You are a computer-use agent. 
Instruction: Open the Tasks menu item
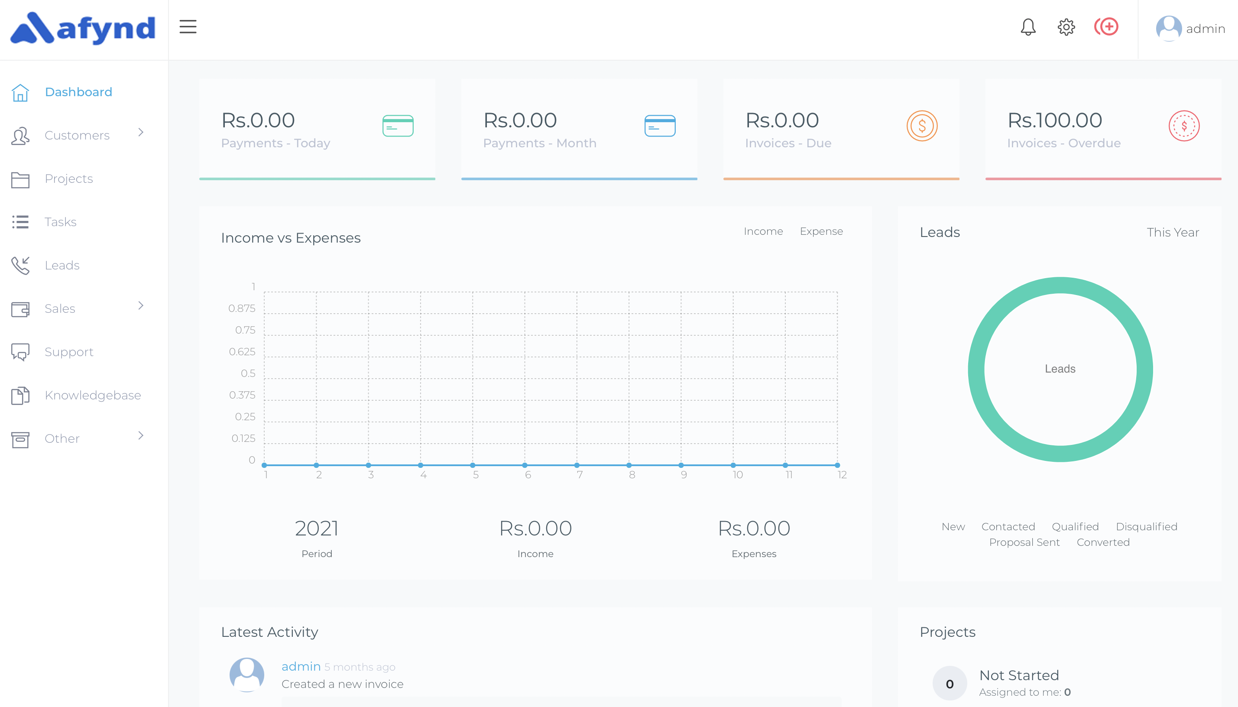click(x=60, y=222)
